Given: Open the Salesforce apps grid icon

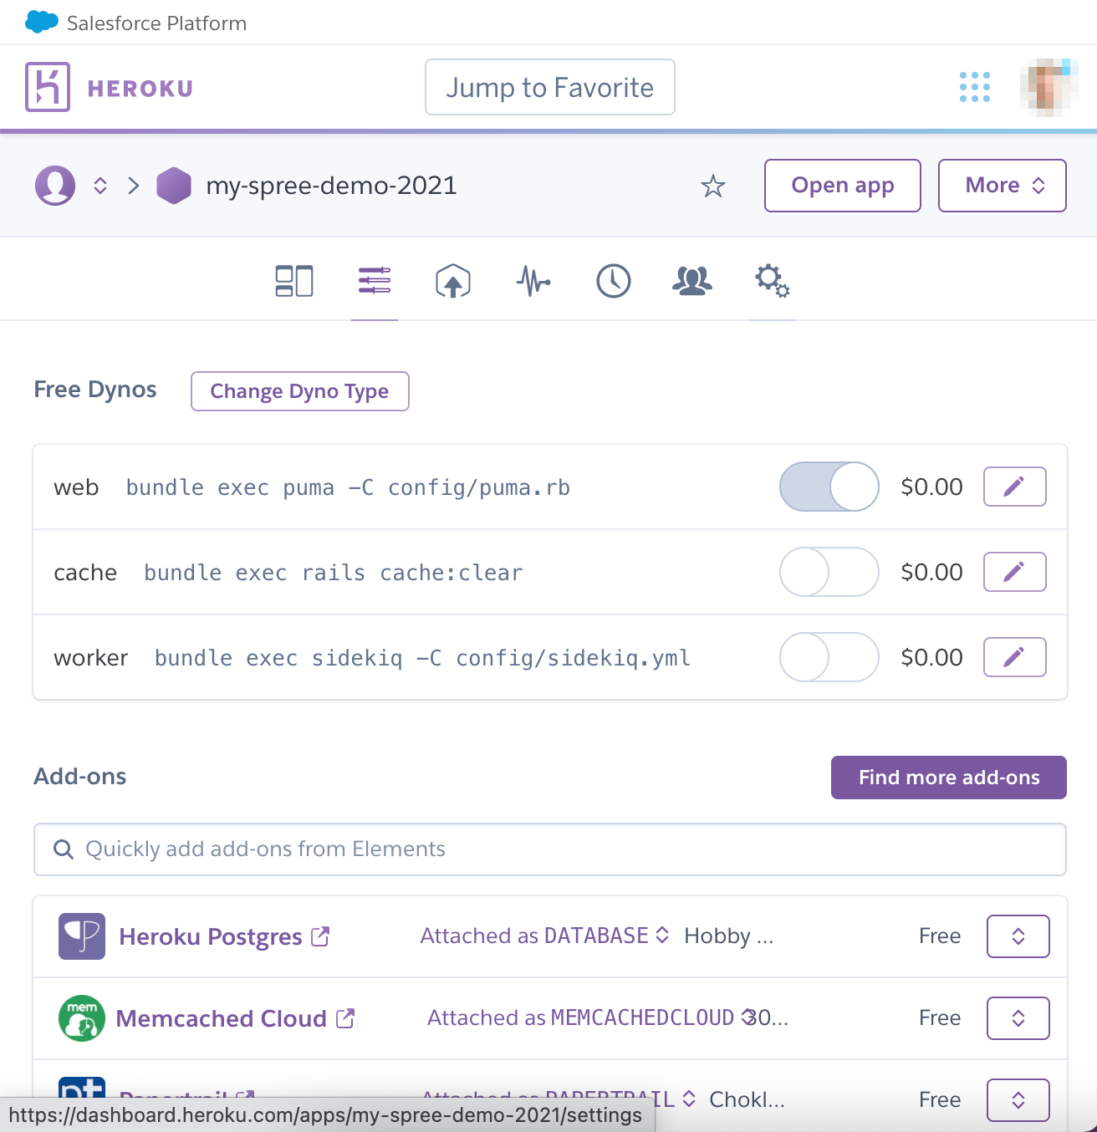Looking at the screenshot, I should tap(975, 87).
